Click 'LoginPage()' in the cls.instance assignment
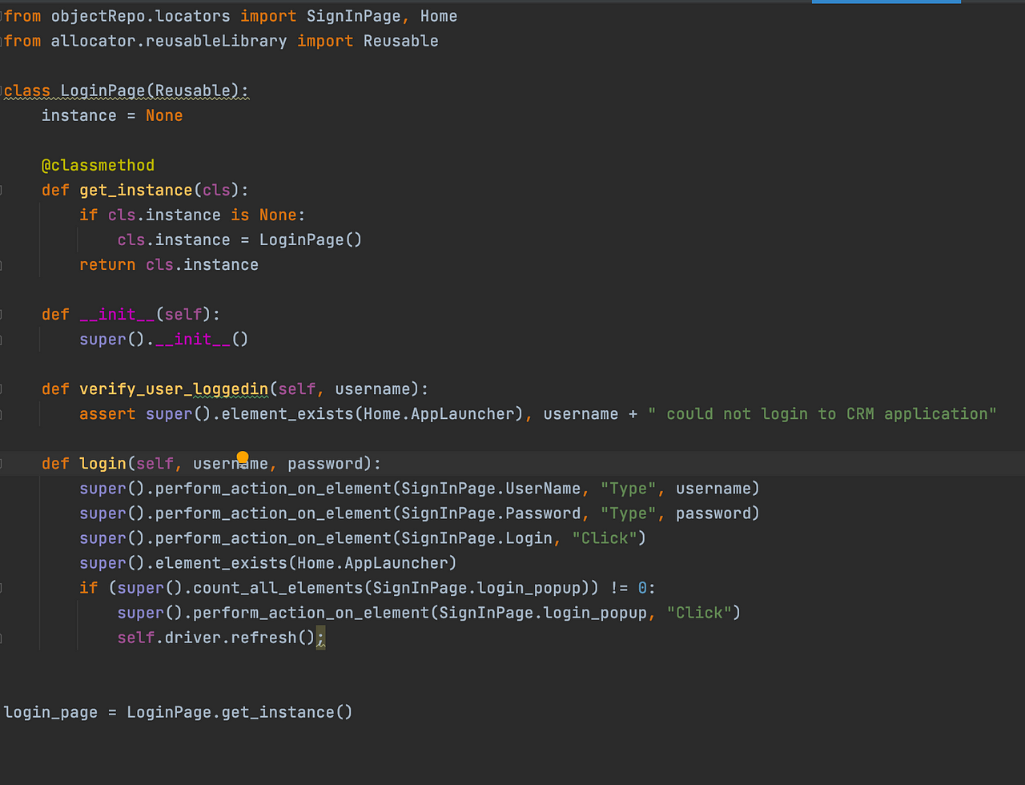This screenshot has width=1025, height=785. coord(311,240)
